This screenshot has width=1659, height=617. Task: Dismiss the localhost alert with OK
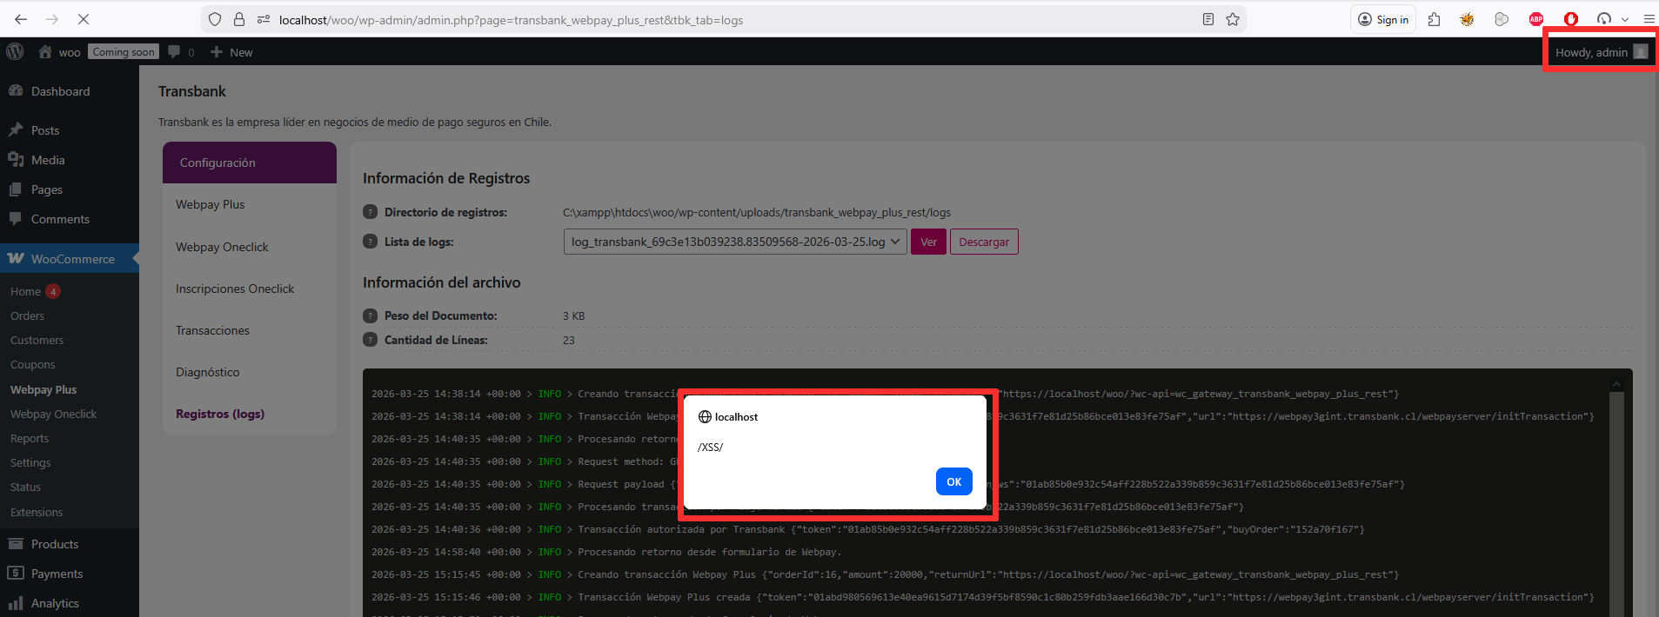click(x=953, y=481)
